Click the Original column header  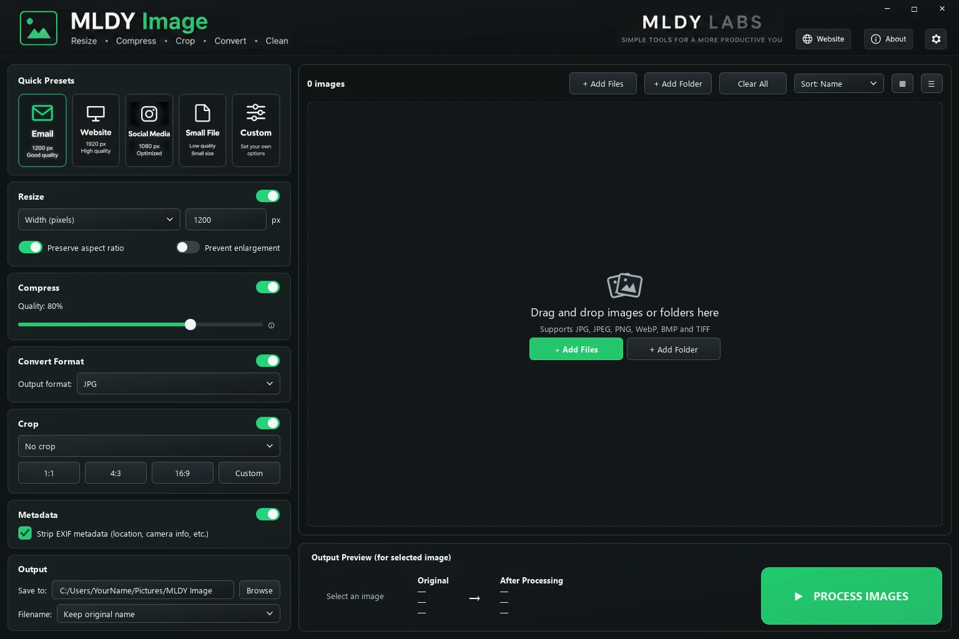coord(433,580)
